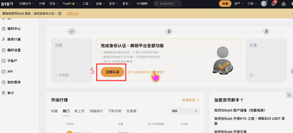The height and width of the screenshot is (133, 293).
Task: Click step 3 progress marker
Action: (x=266, y=32)
